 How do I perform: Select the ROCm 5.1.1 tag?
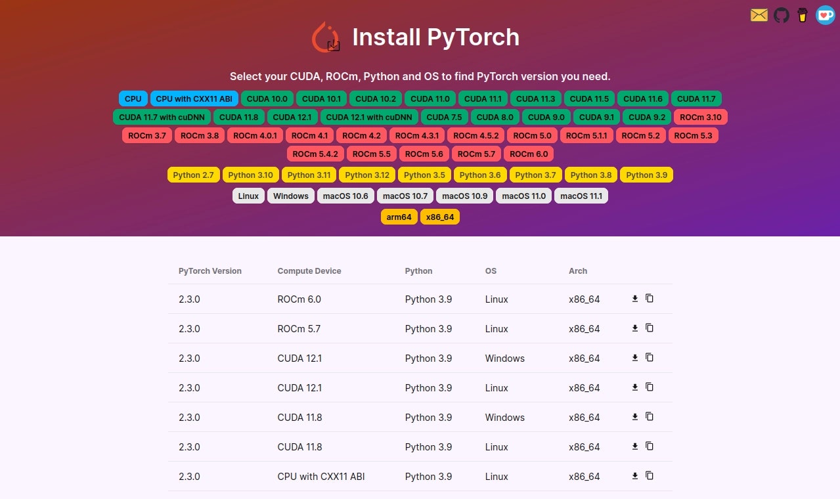click(x=587, y=136)
